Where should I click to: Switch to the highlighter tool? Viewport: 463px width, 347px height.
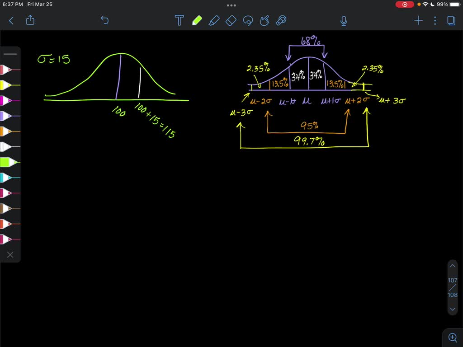214,20
